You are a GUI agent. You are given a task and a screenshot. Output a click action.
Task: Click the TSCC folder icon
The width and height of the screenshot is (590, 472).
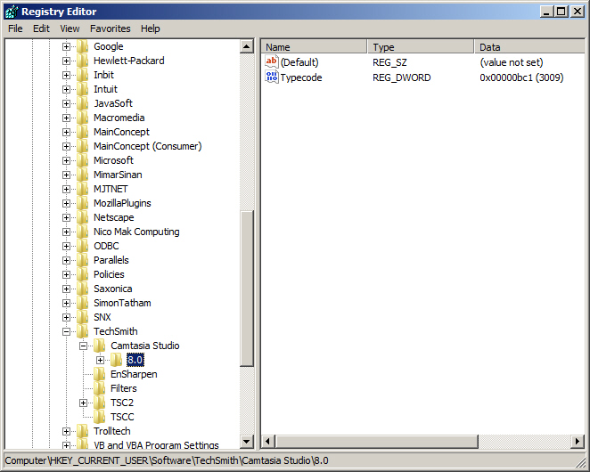pyautogui.click(x=99, y=417)
